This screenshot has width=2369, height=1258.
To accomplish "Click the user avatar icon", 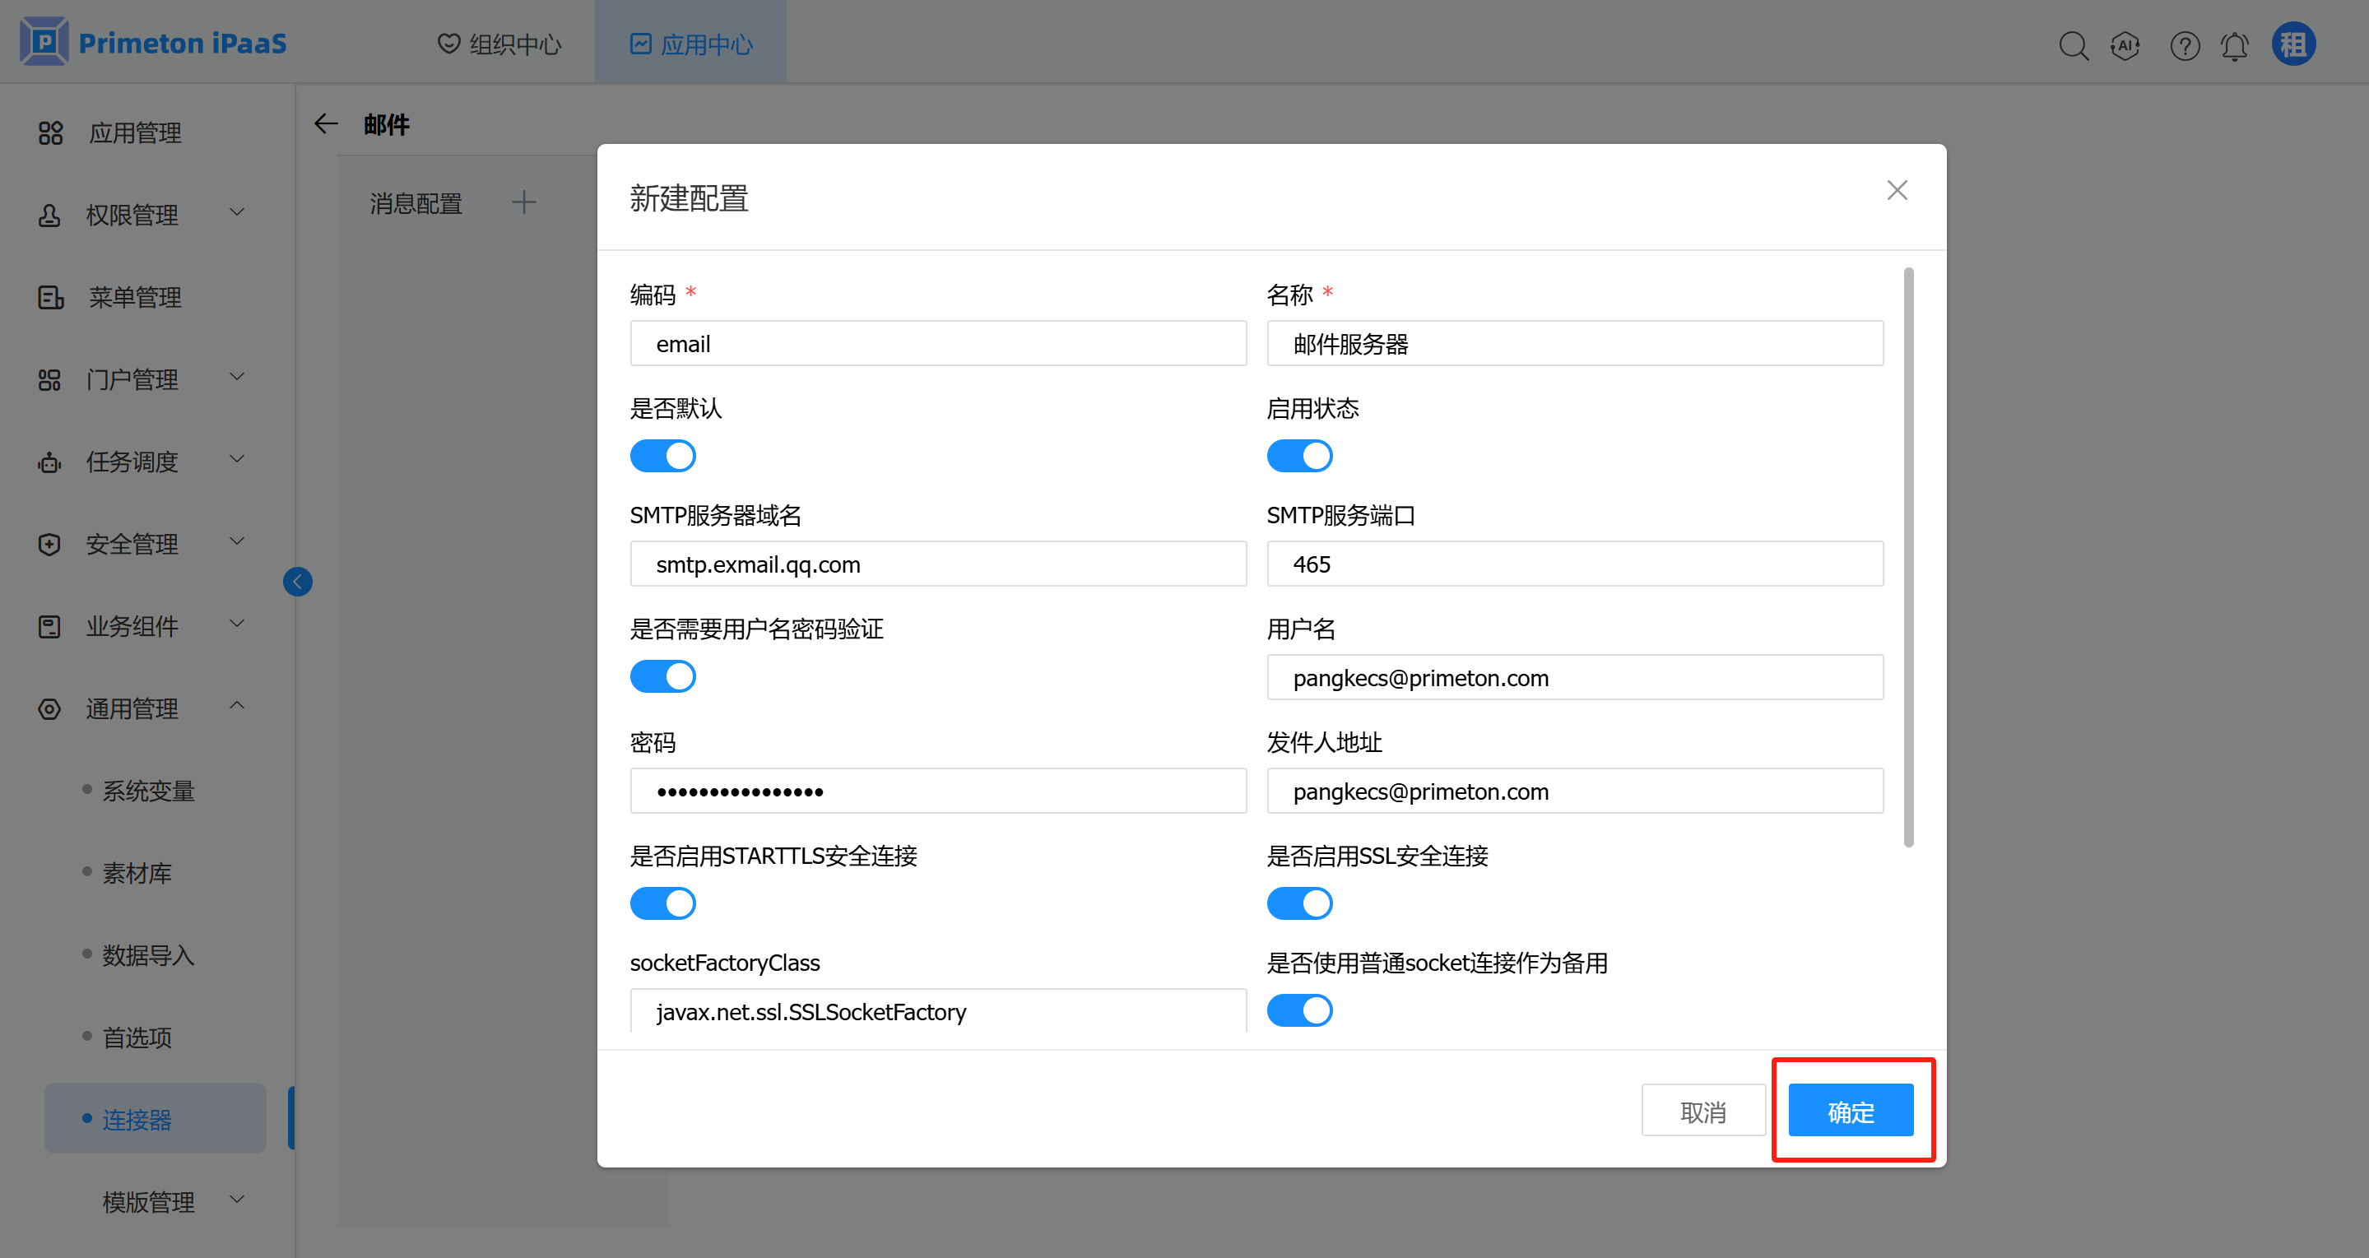I will pyautogui.click(x=2292, y=44).
